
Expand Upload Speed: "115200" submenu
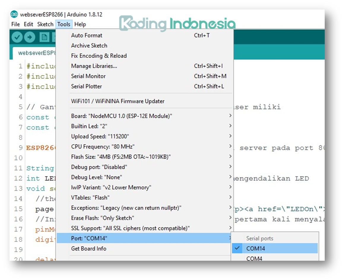click(x=145, y=136)
